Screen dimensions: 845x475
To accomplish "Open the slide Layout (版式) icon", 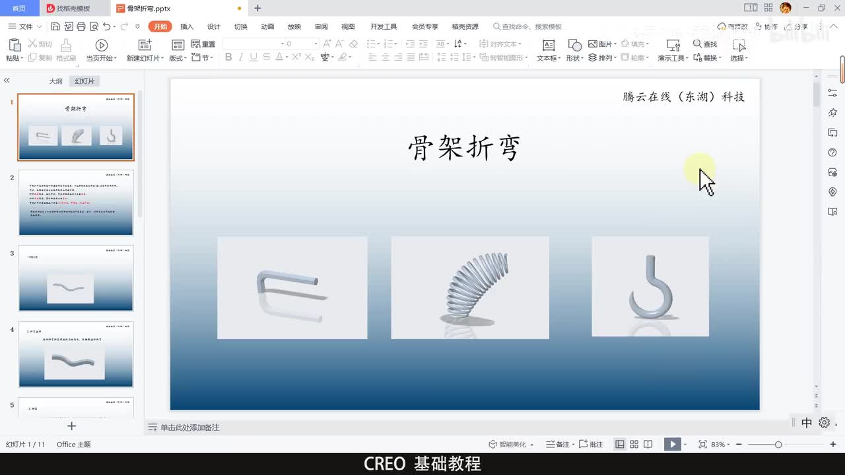I will click(x=178, y=45).
